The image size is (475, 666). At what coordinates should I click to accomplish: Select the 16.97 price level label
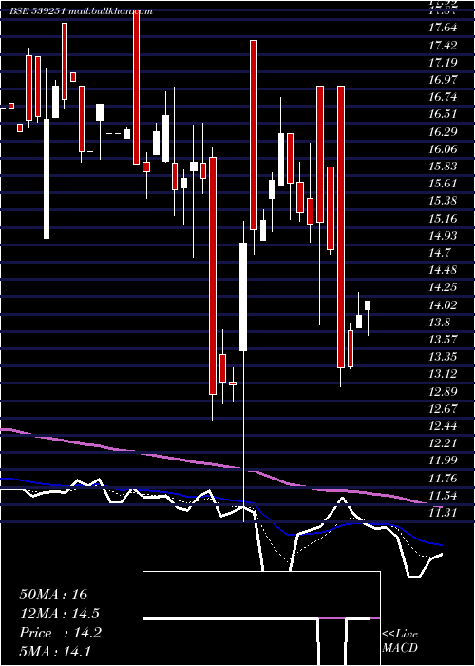[x=443, y=80]
